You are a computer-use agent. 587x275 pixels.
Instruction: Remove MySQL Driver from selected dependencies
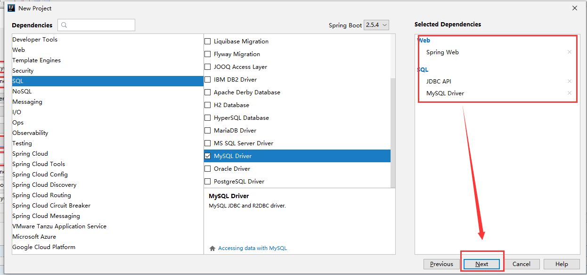[x=569, y=93]
